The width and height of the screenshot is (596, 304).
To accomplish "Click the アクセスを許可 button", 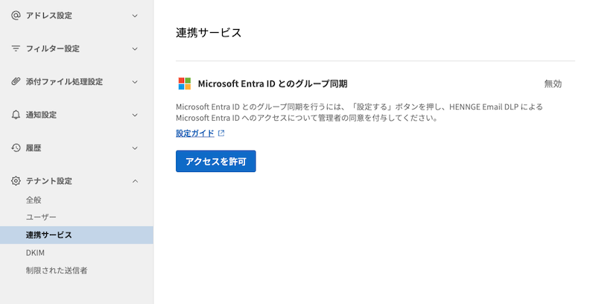I will 216,161.
